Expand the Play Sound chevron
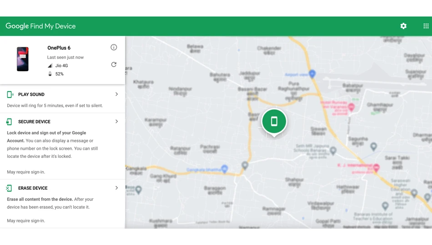Viewport: 432px width, 245px height. coord(116,94)
